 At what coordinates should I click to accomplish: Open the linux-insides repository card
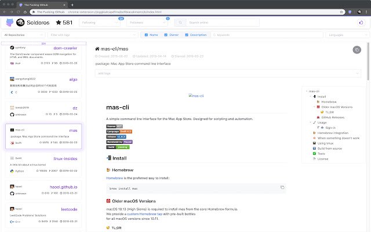[43, 165]
